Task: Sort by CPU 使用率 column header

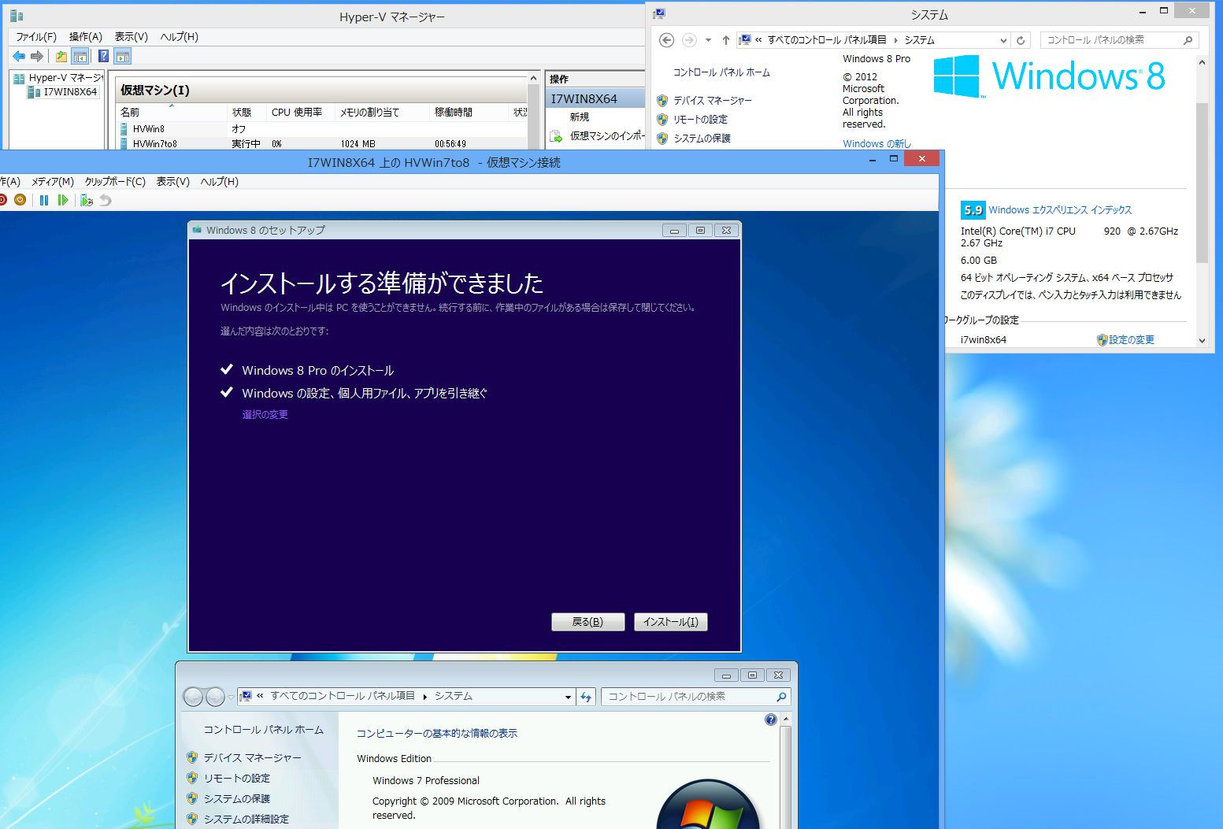Action: click(300, 113)
